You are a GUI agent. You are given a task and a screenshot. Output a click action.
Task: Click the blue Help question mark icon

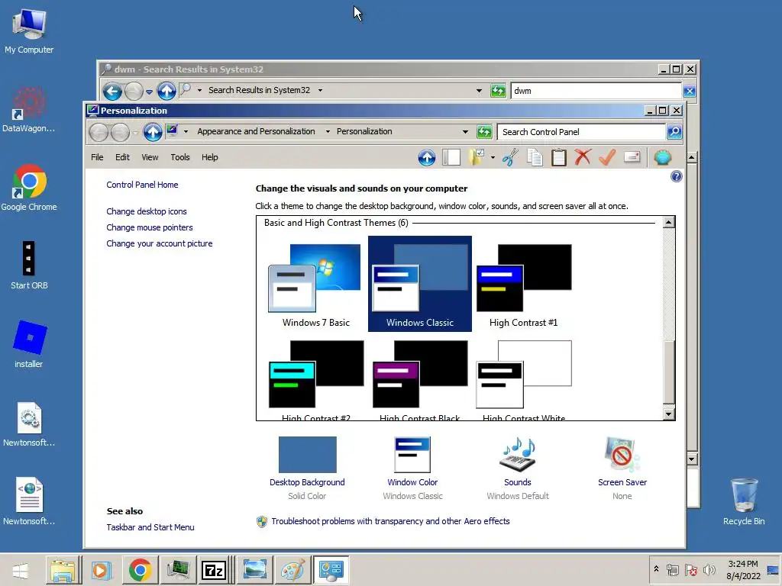(x=677, y=176)
